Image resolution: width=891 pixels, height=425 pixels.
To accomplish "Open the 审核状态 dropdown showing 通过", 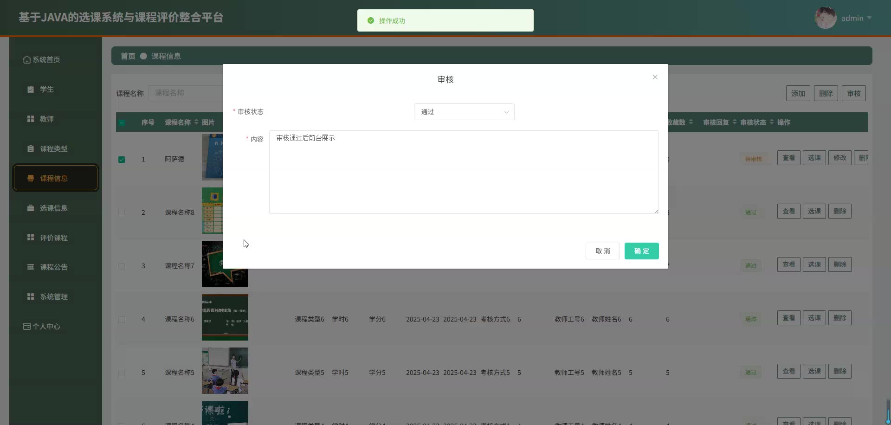I will (x=464, y=112).
